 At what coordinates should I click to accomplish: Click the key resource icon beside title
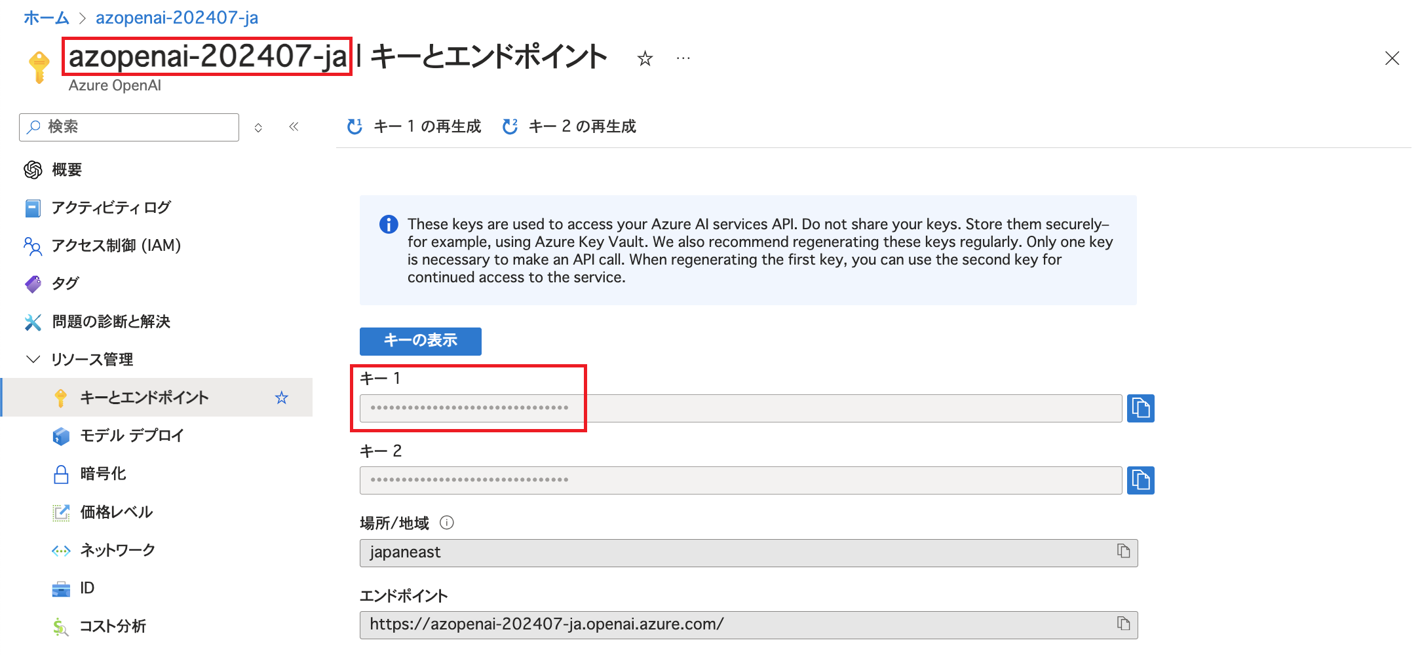[39, 67]
